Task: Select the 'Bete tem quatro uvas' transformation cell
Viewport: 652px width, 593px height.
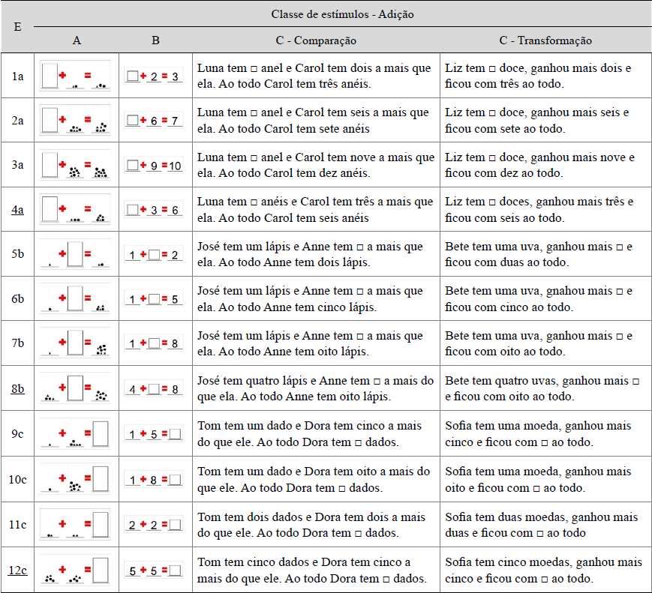Action: tap(545, 389)
